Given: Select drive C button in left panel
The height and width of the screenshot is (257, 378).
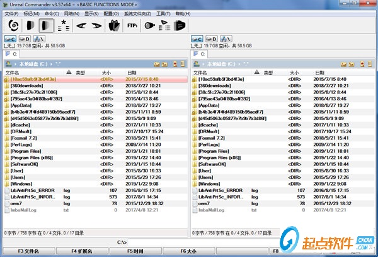Looking at the screenshot, I should (10, 39).
